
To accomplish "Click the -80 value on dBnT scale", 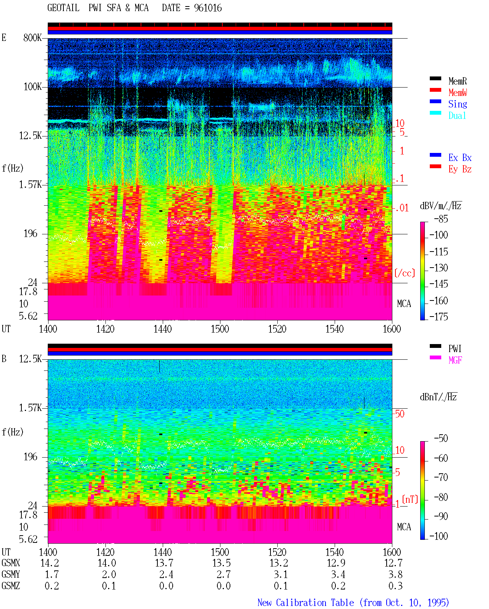I will pyautogui.click(x=441, y=497).
